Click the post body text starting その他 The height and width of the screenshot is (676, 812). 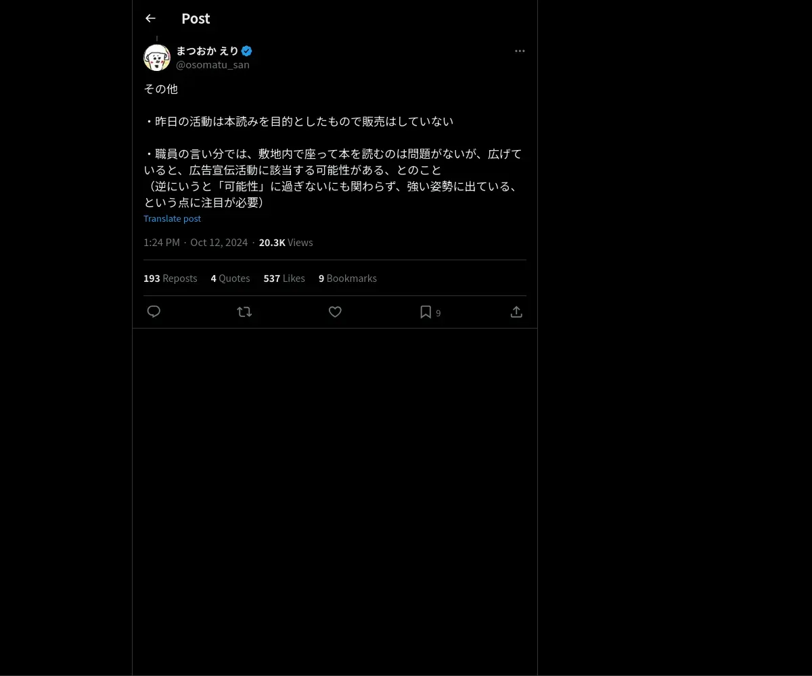click(x=334, y=145)
